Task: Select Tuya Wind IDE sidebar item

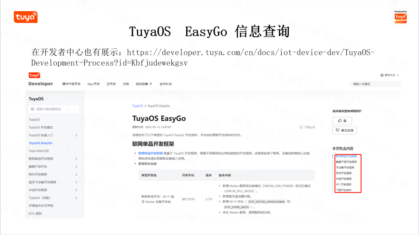Action: (39, 151)
